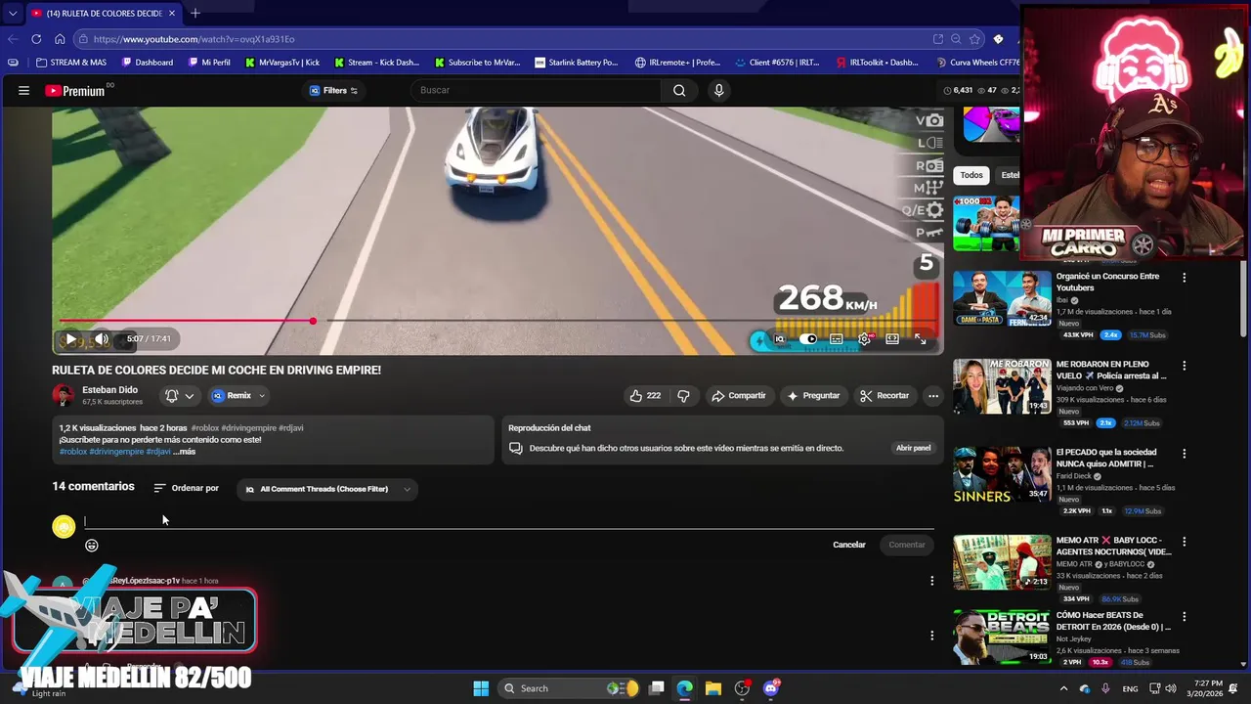Go to YouTube Premium home logo
Image resolution: width=1251 pixels, height=704 pixels.
(75, 91)
